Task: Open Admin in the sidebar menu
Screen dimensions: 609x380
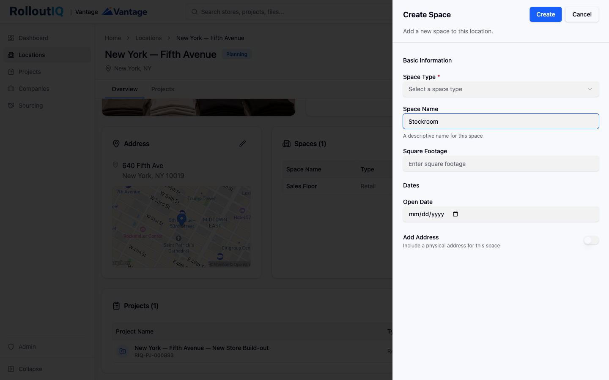Action: (x=47, y=347)
